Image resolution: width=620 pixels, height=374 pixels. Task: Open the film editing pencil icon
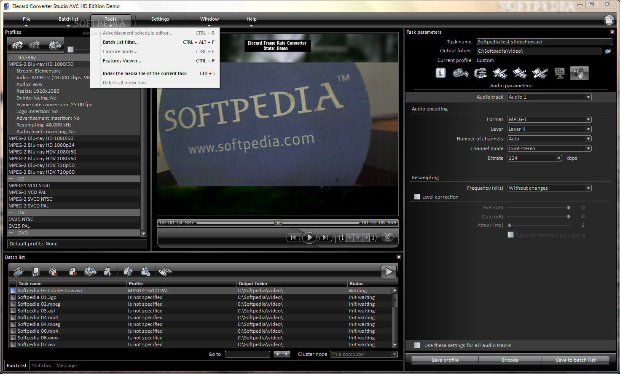pyautogui.click(x=520, y=73)
